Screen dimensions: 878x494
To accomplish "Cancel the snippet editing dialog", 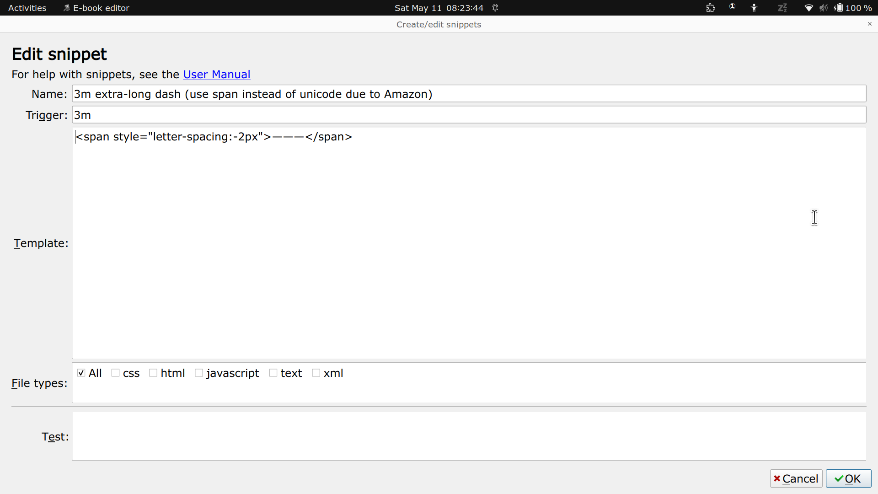I will (x=796, y=478).
